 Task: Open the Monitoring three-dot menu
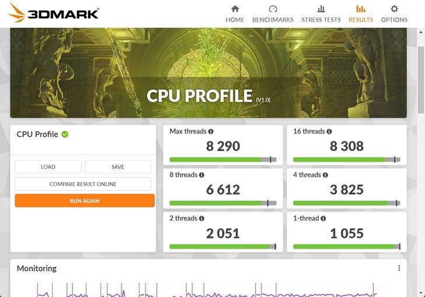point(399,268)
